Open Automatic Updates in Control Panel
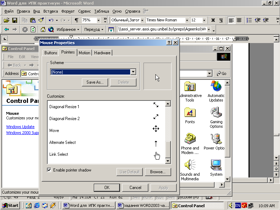Image resolution: width=280 pixels, height=210 pixels. tap(216, 91)
